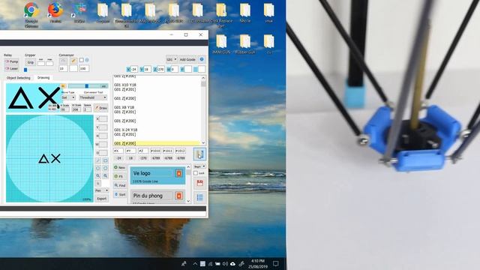Adjust the drawing threshold slider
Screen dimensions: 480x270
pos(87,86)
